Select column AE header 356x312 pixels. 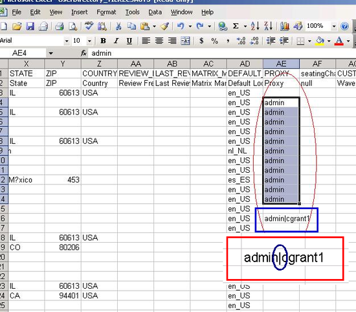click(x=281, y=64)
